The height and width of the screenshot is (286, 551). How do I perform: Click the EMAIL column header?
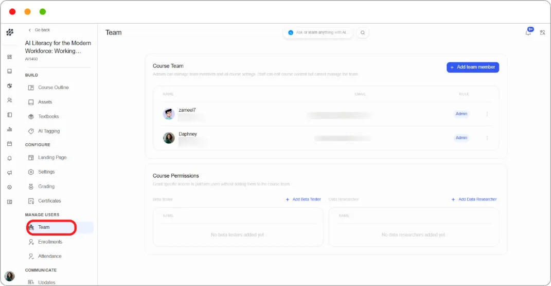click(360, 94)
